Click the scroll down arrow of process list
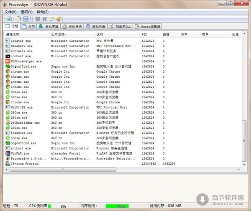Screen dimensions: 251x211 (x=244, y=164)
